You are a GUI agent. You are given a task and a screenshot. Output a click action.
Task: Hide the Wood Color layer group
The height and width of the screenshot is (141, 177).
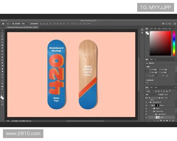coord(146,111)
